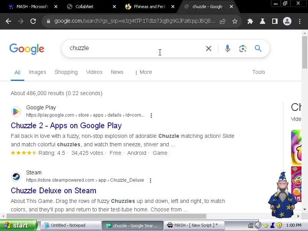Reload the current page
Viewport: 308px width, 231px height.
click(x=33, y=21)
